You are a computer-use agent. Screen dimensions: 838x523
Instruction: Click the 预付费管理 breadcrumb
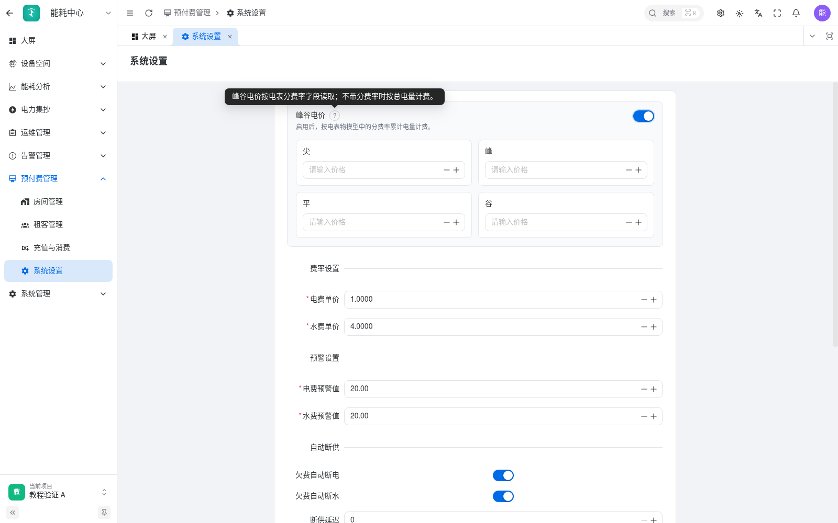point(187,13)
